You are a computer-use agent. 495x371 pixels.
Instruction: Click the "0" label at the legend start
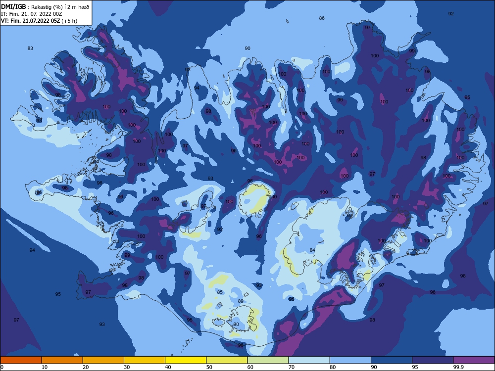2,367
